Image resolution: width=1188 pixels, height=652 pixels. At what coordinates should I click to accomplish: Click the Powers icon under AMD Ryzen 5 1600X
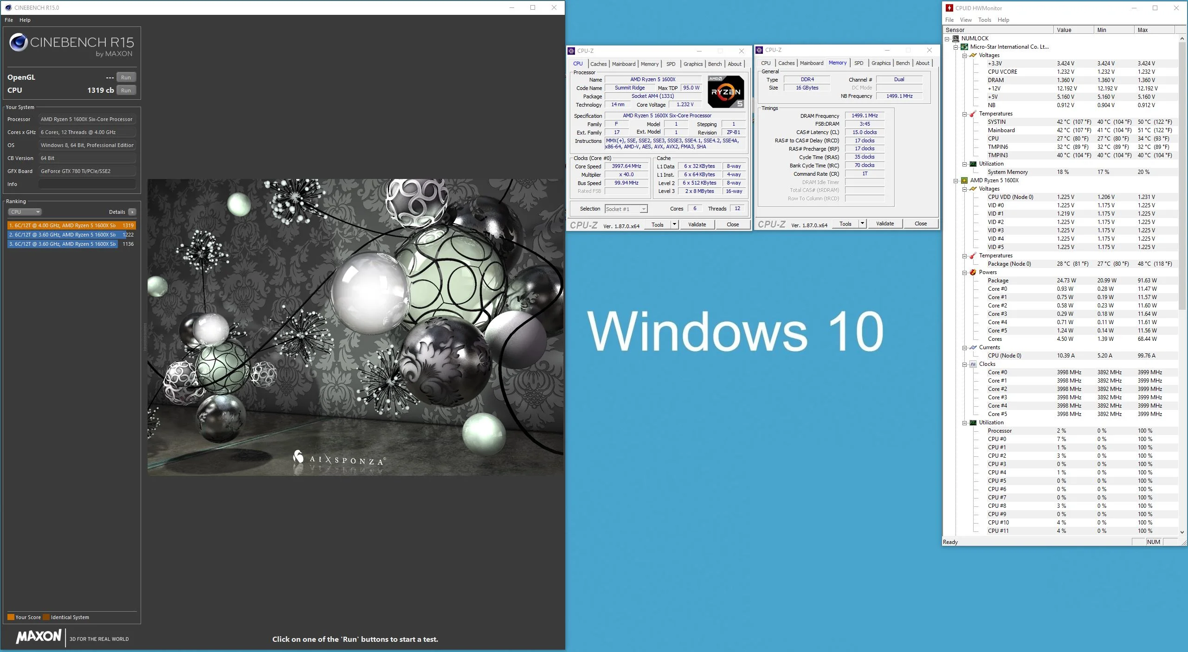(x=973, y=272)
